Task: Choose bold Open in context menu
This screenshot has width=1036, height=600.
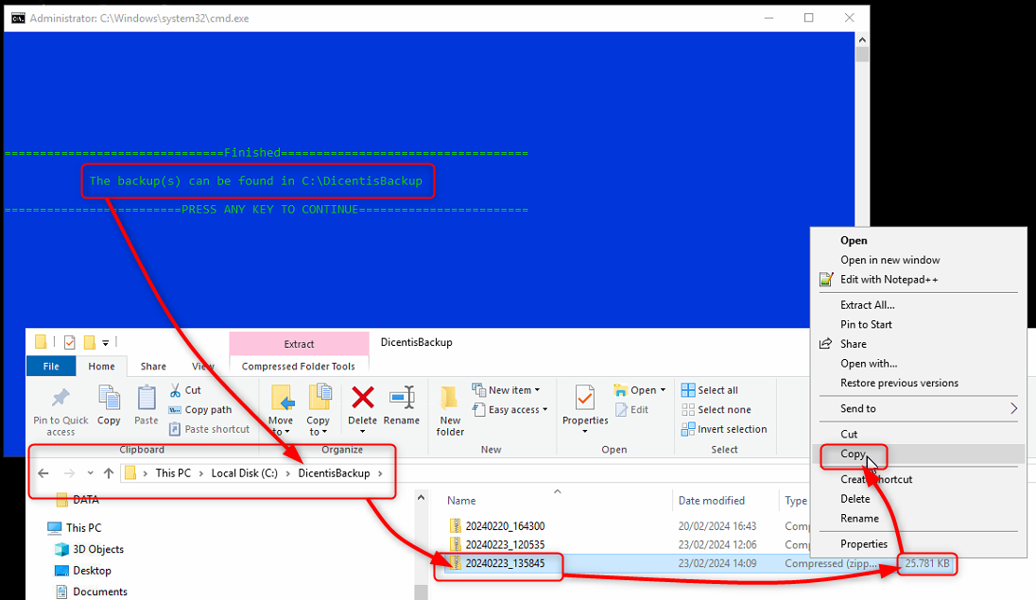Action: [x=919, y=241]
